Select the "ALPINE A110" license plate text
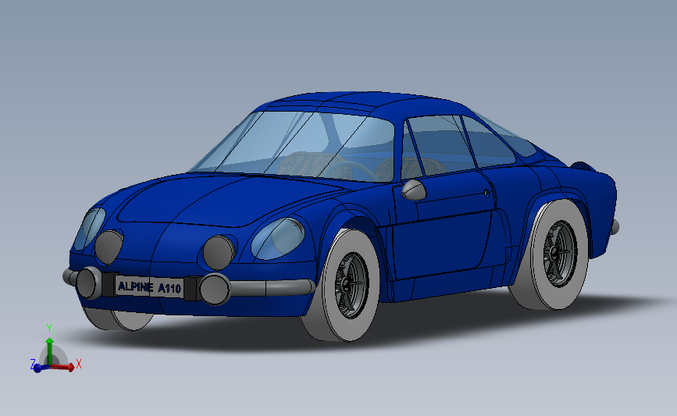The image size is (677, 416). click(x=149, y=287)
